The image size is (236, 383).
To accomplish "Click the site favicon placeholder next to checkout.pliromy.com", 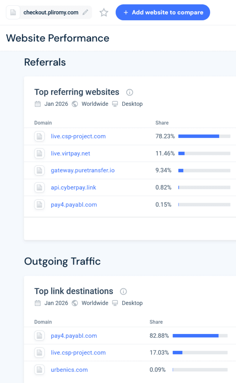I will click(x=14, y=12).
